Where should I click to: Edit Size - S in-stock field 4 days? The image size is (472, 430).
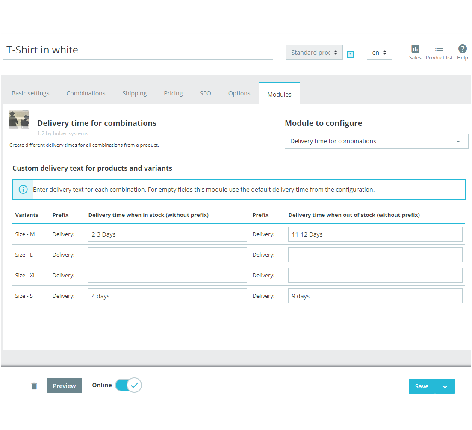coord(167,296)
